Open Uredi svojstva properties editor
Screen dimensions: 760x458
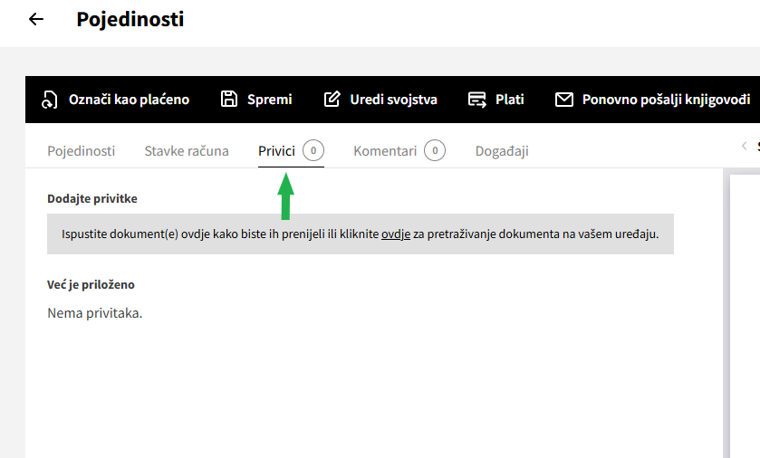[x=393, y=100]
